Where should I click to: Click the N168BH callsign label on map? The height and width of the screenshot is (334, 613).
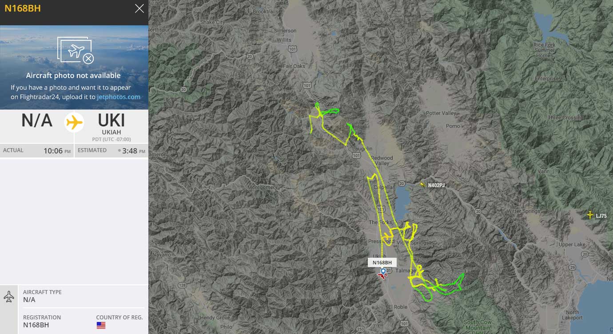click(x=382, y=263)
